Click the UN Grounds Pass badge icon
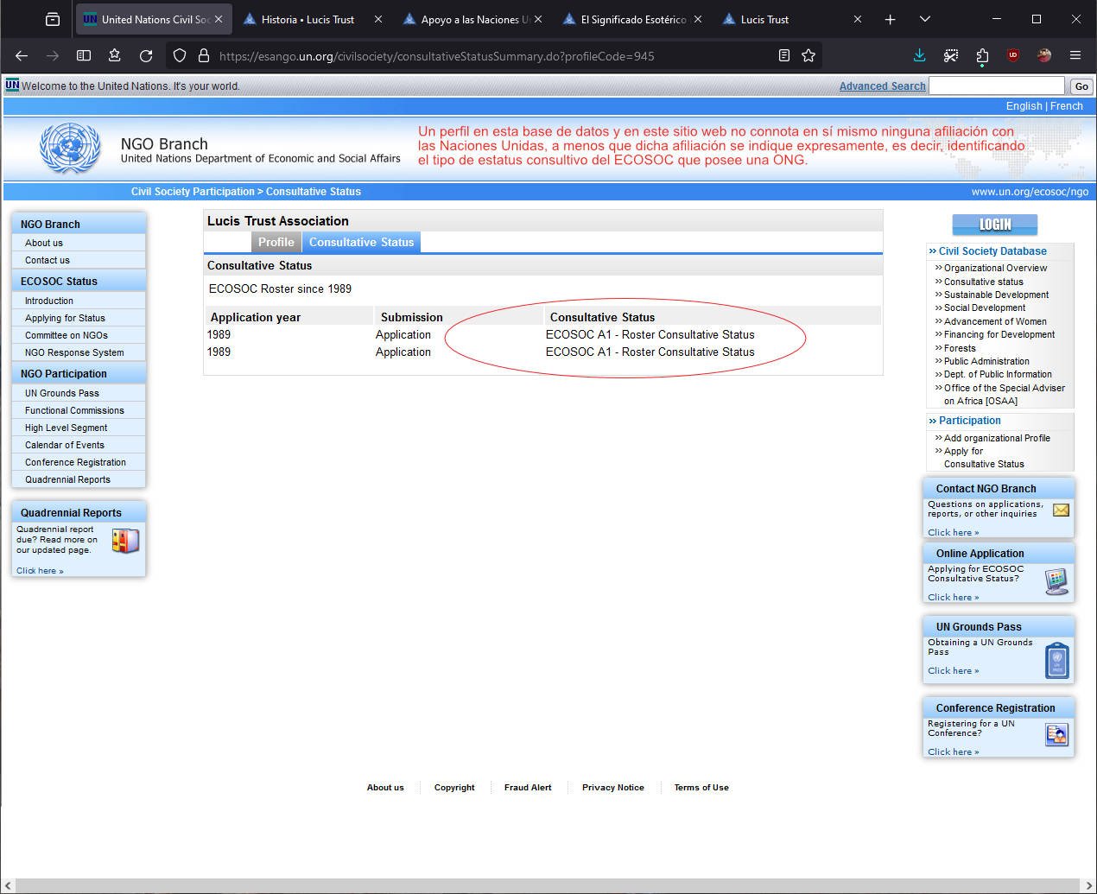 click(1056, 661)
